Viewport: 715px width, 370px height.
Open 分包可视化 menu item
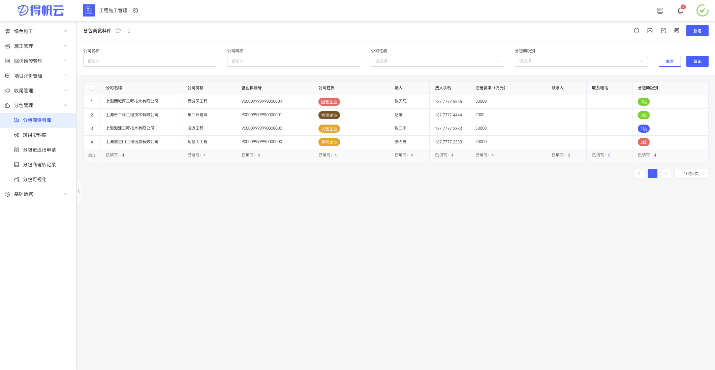[x=38, y=179]
